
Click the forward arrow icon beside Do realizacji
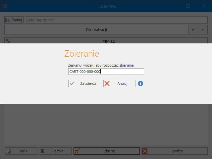[193, 30]
